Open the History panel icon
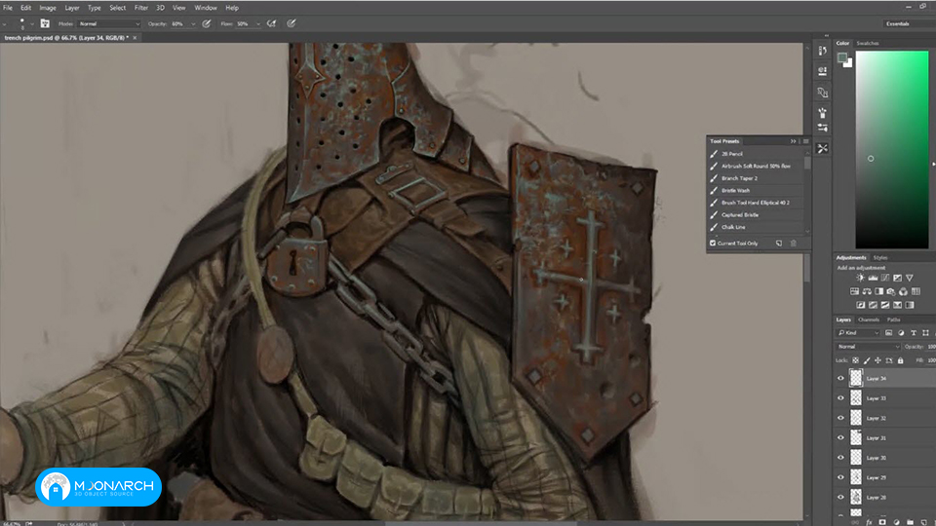This screenshot has height=526, width=936. click(823, 52)
